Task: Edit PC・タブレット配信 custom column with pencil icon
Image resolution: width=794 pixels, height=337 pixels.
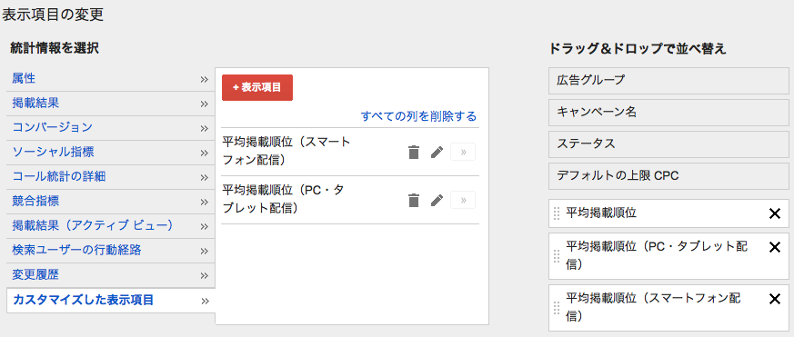Action: (437, 201)
